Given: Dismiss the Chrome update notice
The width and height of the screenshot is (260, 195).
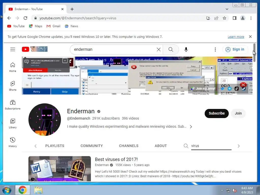Looking at the screenshot, I should [x=250, y=37].
